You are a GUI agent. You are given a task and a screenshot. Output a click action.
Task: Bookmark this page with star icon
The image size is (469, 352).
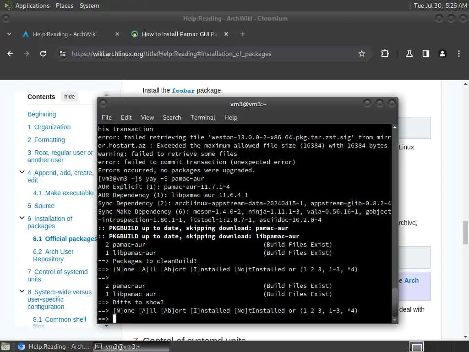(362, 54)
